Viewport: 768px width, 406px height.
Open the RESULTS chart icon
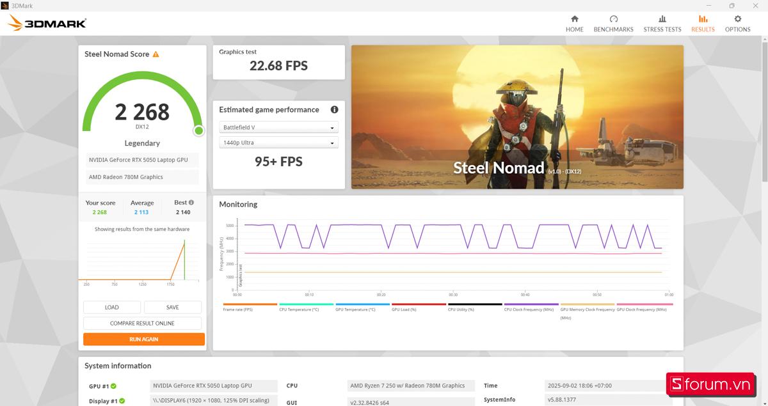tap(703, 19)
